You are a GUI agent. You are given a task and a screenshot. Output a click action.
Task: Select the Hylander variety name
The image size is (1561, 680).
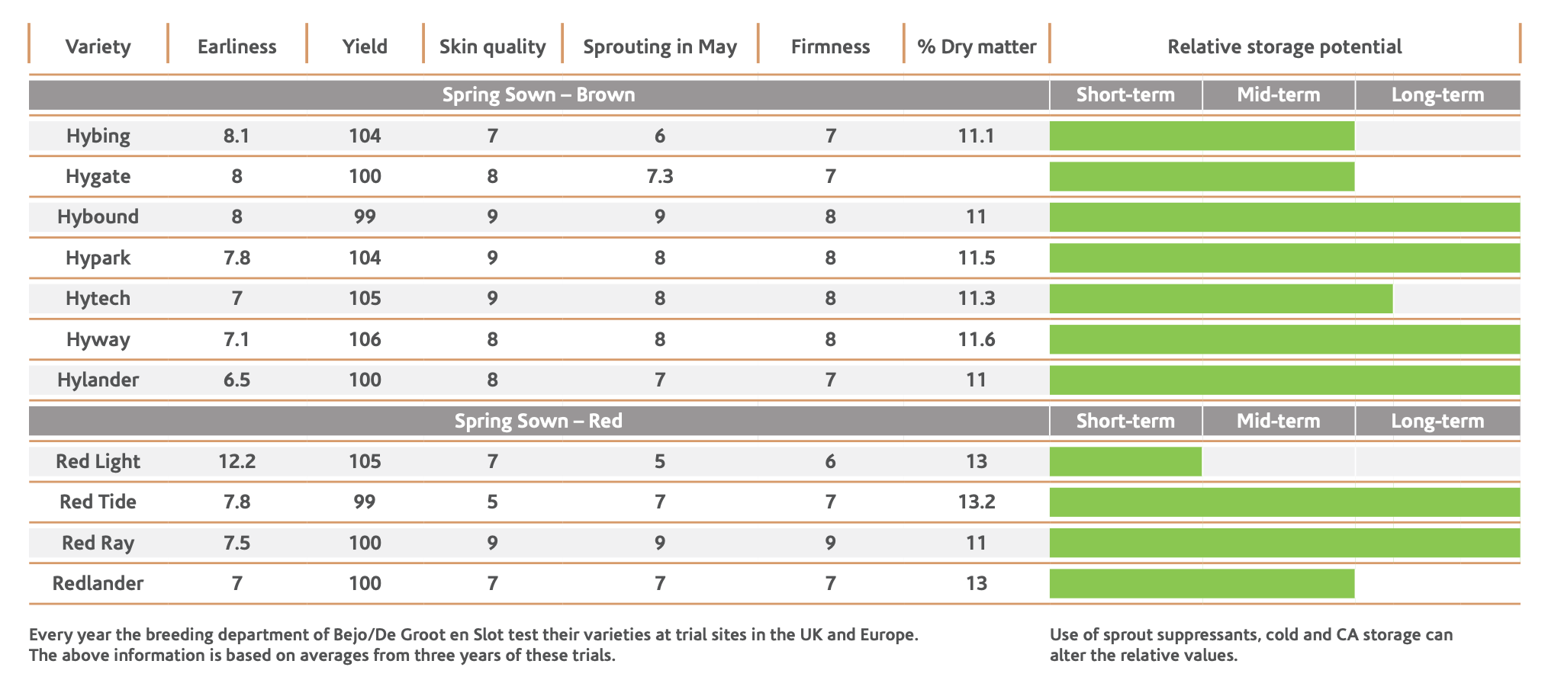pos(98,380)
